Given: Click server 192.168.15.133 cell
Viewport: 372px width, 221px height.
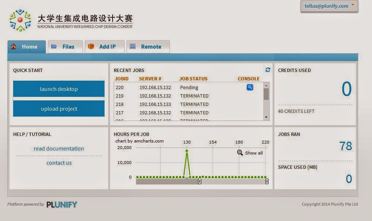Looking at the screenshot, I should coord(155,104).
